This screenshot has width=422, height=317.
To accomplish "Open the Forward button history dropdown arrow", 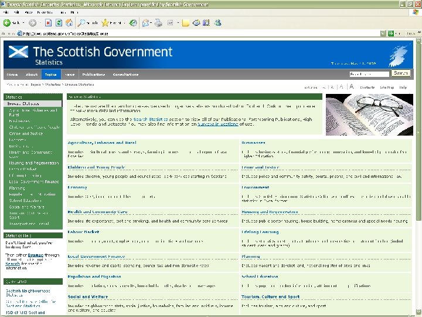I will click(x=40, y=23).
